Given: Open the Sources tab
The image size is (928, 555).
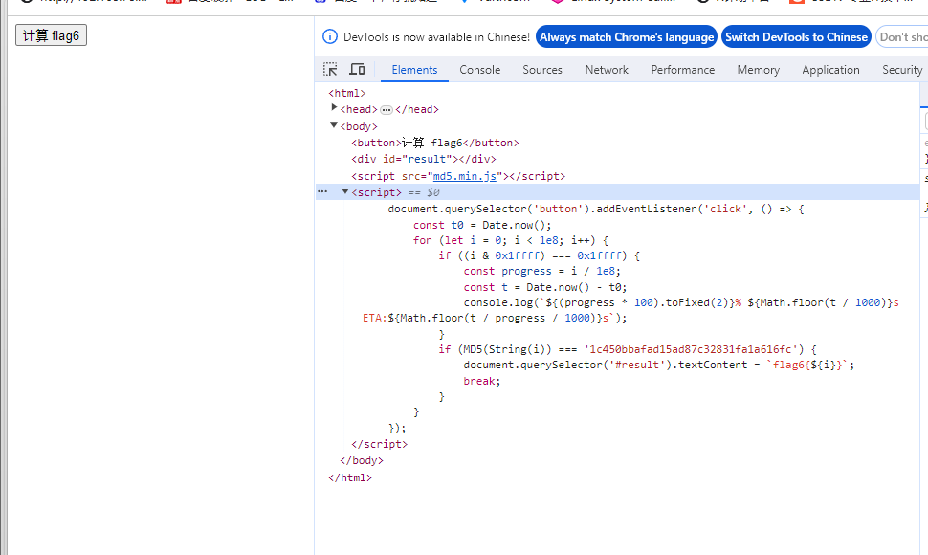Looking at the screenshot, I should (x=542, y=70).
